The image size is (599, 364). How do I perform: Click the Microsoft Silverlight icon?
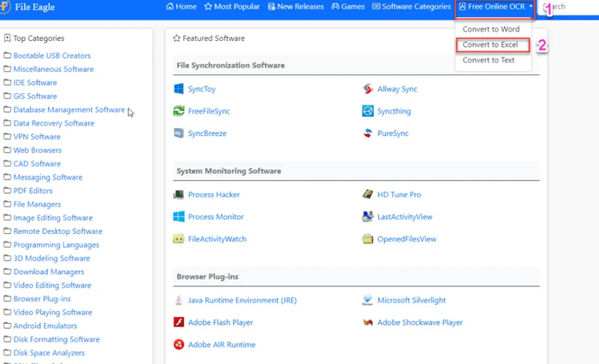click(x=367, y=300)
